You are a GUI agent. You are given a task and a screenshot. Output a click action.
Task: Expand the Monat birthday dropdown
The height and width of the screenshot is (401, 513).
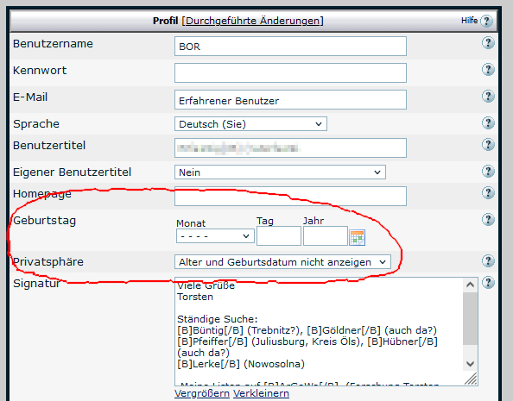pyautogui.click(x=215, y=236)
